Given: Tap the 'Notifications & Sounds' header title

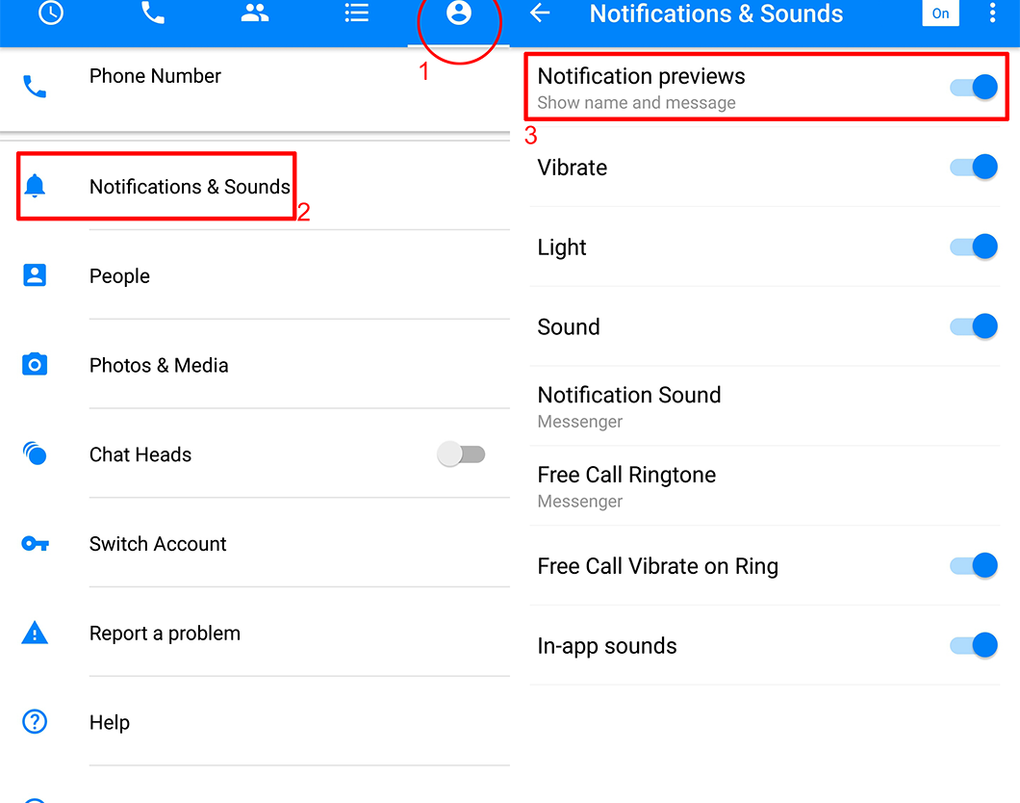Looking at the screenshot, I should (716, 13).
